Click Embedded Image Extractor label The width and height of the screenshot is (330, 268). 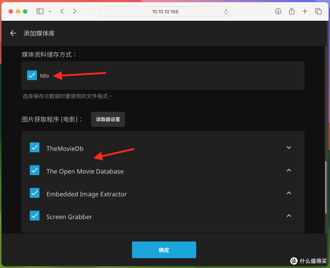[x=87, y=194]
